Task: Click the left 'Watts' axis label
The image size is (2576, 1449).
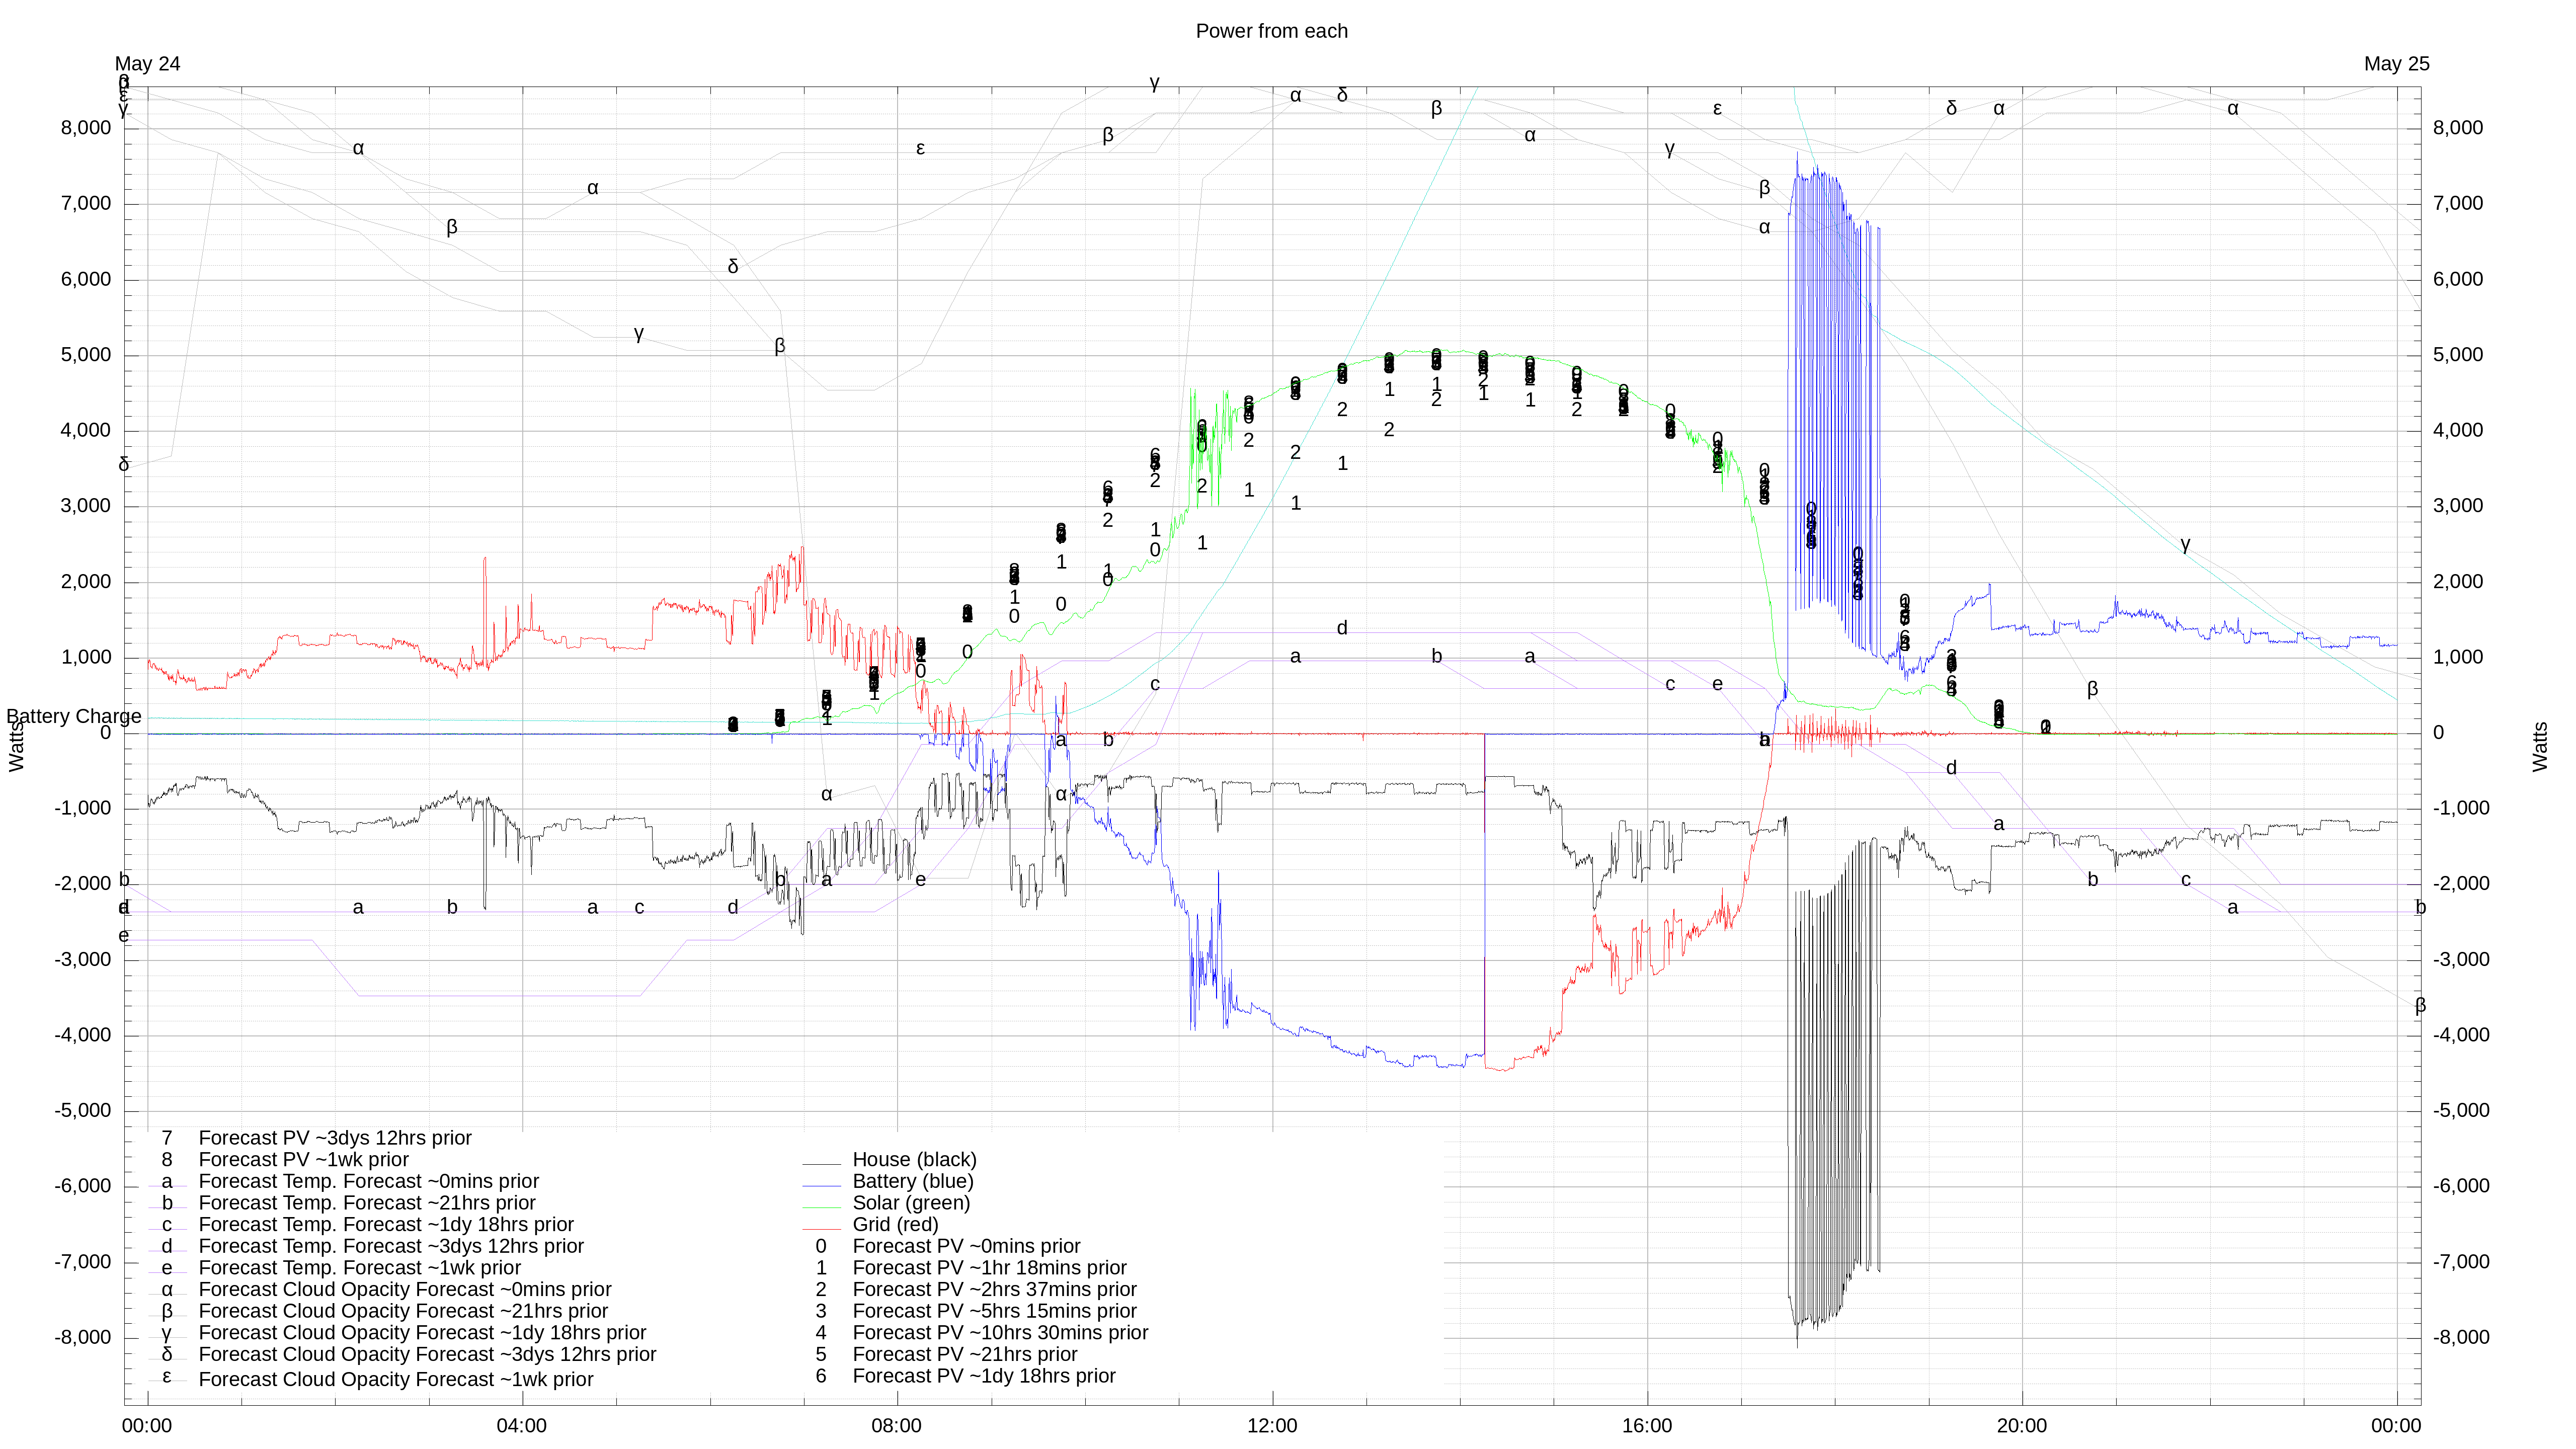Action: (x=16, y=747)
